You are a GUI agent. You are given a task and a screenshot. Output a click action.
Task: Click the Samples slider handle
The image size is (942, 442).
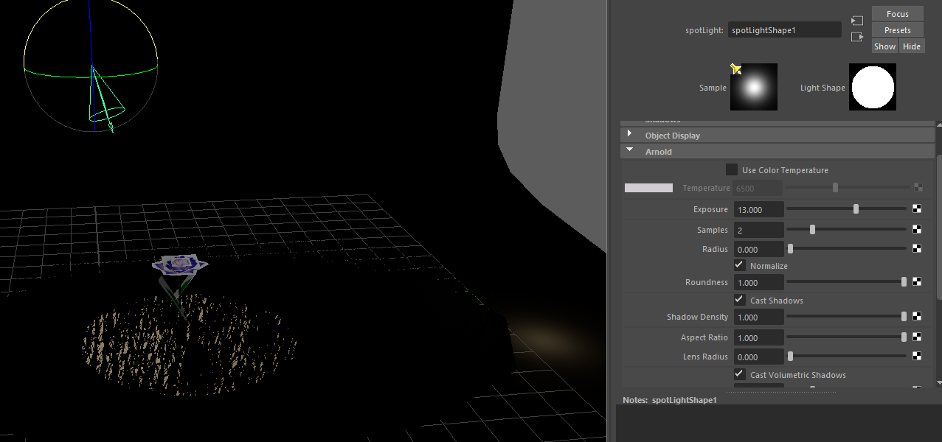[x=812, y=230]
